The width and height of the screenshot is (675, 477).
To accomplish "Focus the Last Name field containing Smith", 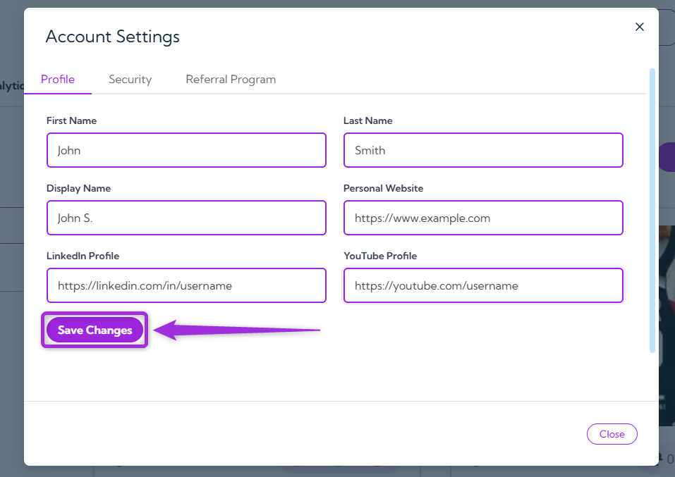I will coord(483,150).
